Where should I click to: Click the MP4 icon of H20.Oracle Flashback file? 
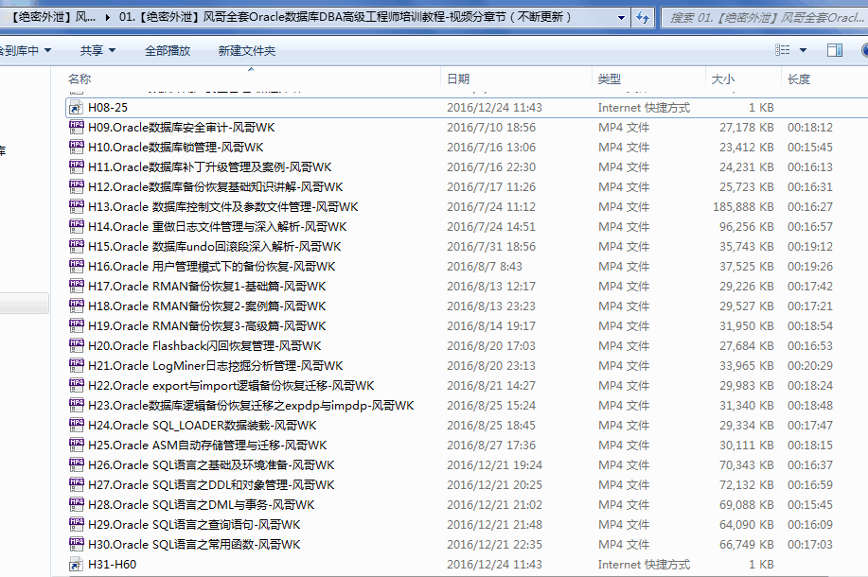coord(76,346)
